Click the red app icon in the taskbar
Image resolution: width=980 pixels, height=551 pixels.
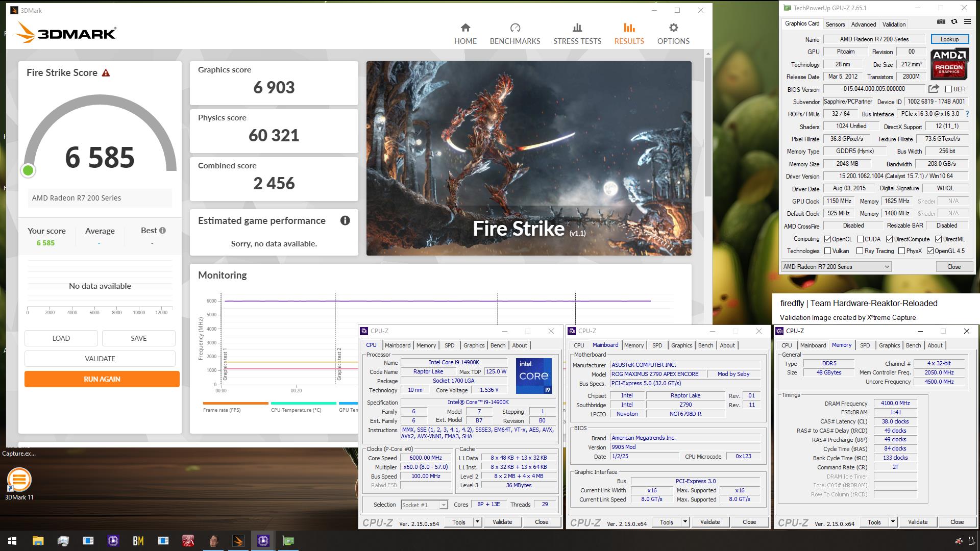(x=188, y=541)
